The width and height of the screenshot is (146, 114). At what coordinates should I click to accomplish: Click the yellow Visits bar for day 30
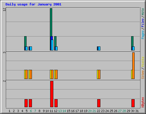click(132, 74)
